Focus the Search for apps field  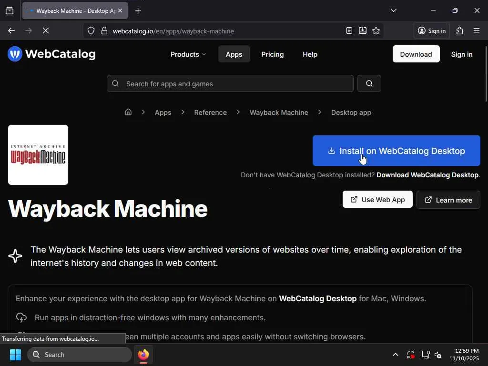click(230, 83)
